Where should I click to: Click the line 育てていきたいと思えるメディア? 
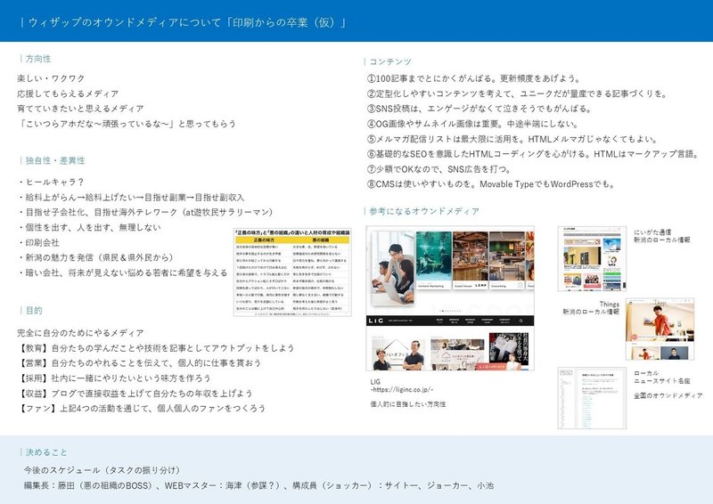(80, 109)
